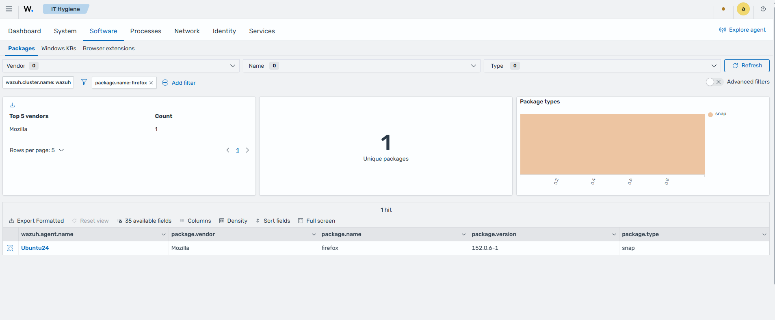775x320 pixels.
Task: Click the snap package type cell
Action: pos(694,248)
